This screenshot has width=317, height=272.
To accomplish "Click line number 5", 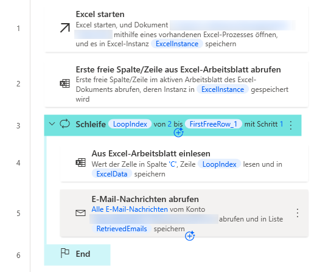I will (x=18, y=214).
